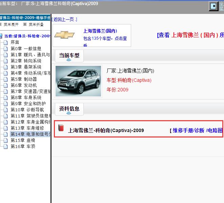The width and height of the screenshot is (224, 203).
Task: Click page icon beside 第1章
Action: click(5, 55)
